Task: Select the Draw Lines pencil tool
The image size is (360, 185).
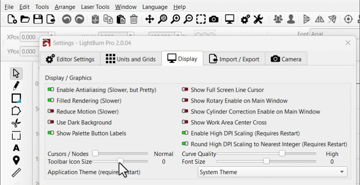Action: click(x=16, y=85)
